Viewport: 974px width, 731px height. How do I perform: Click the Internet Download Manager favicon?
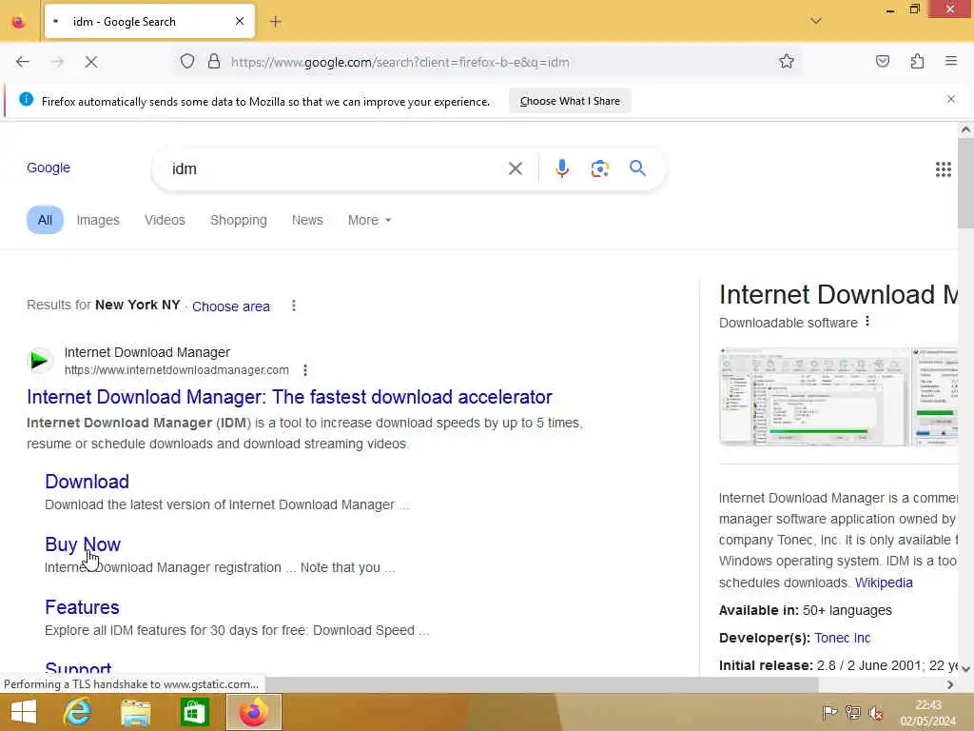pos(39,360)
